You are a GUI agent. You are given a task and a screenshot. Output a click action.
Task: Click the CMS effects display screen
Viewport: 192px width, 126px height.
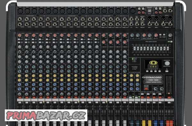pyautogui.click(x=153, y=64)
